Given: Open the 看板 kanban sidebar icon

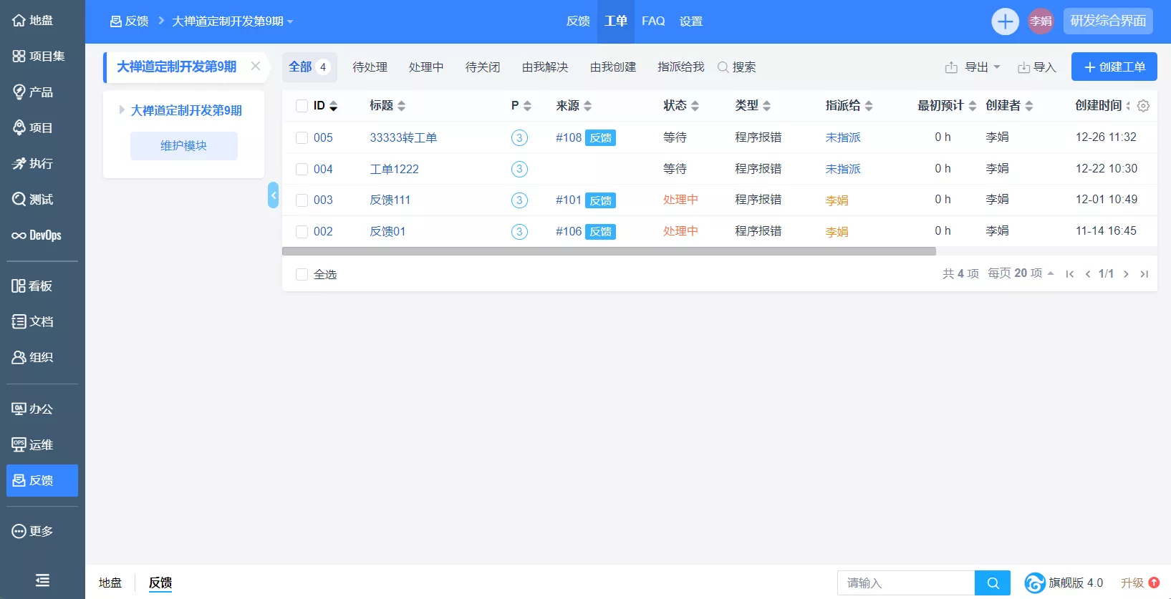Looking at the screenshot, I should pyautogui.click(x=32, y=286).
